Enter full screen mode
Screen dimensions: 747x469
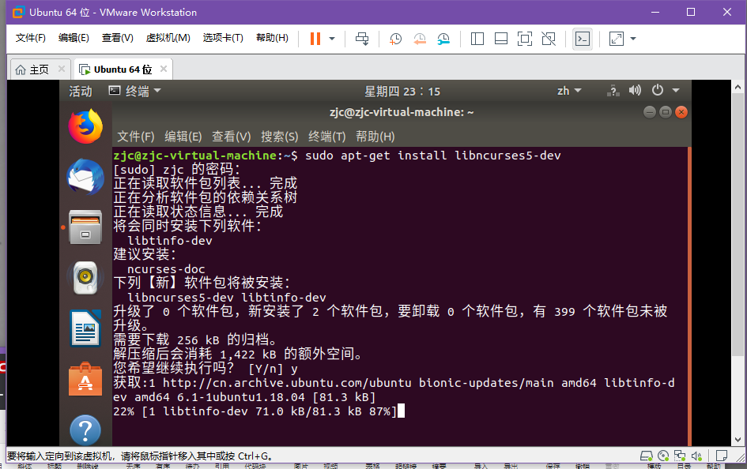(x=525, y=39)
